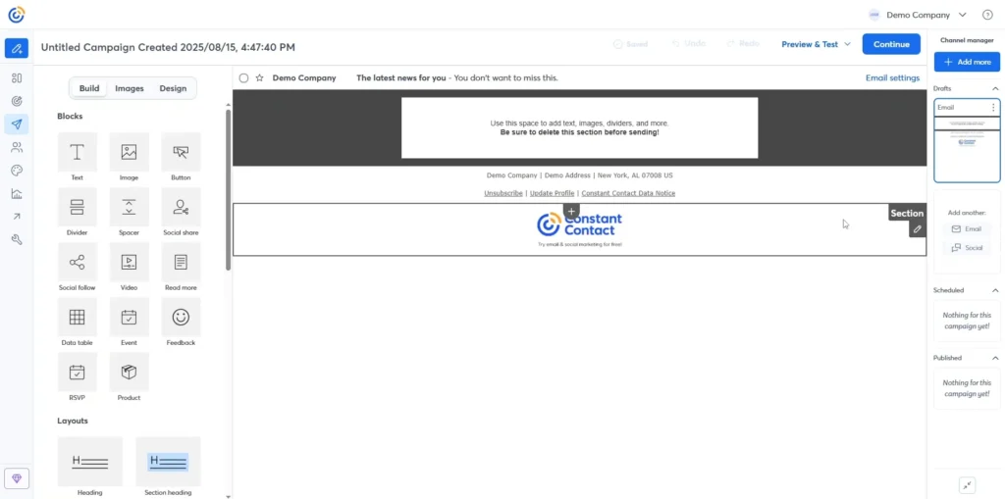Screen dimensions: 1005x499
Task: Open the wrench tools sidebar icon
Action: [x=17, y=239]
